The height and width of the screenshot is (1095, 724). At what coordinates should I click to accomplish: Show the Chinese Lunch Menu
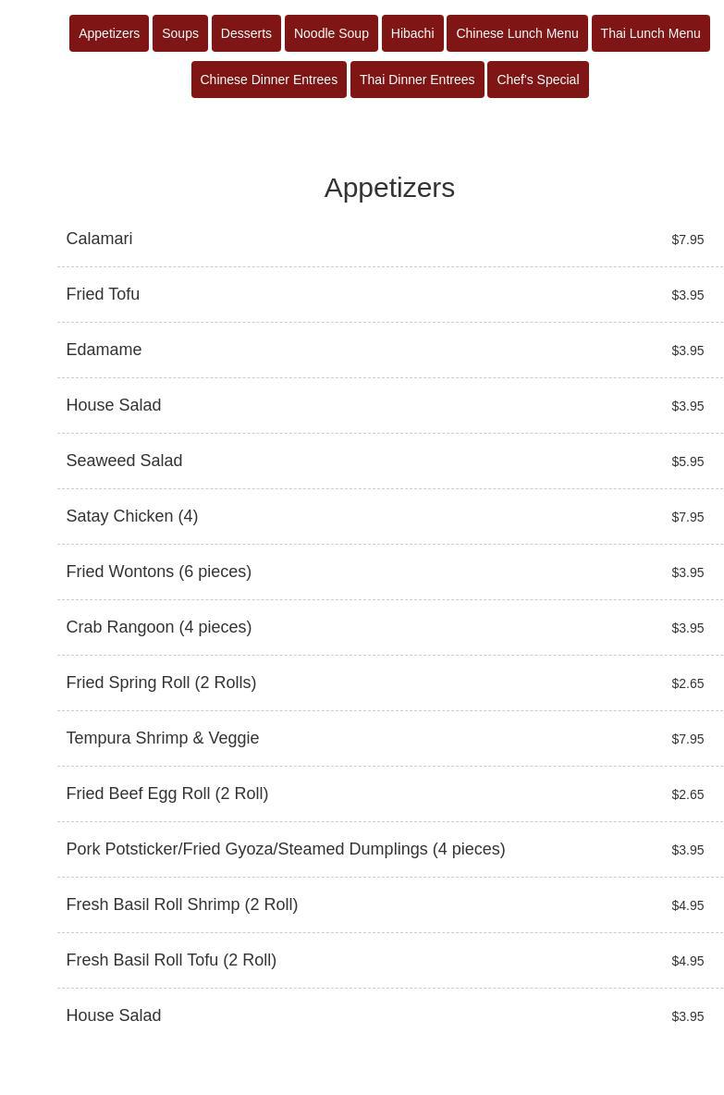click(517, 33)
